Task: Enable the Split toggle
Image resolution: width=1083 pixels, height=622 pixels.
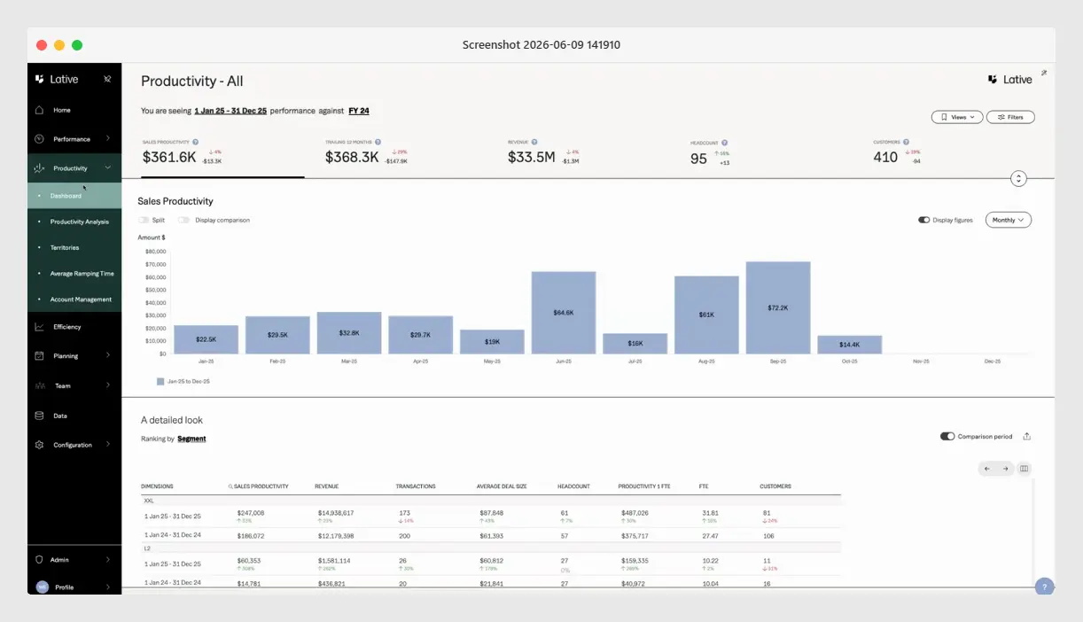Action: (144, 220)
